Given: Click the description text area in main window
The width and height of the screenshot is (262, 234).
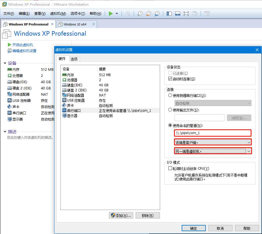Looking at the screenshot, I should 30,138.
